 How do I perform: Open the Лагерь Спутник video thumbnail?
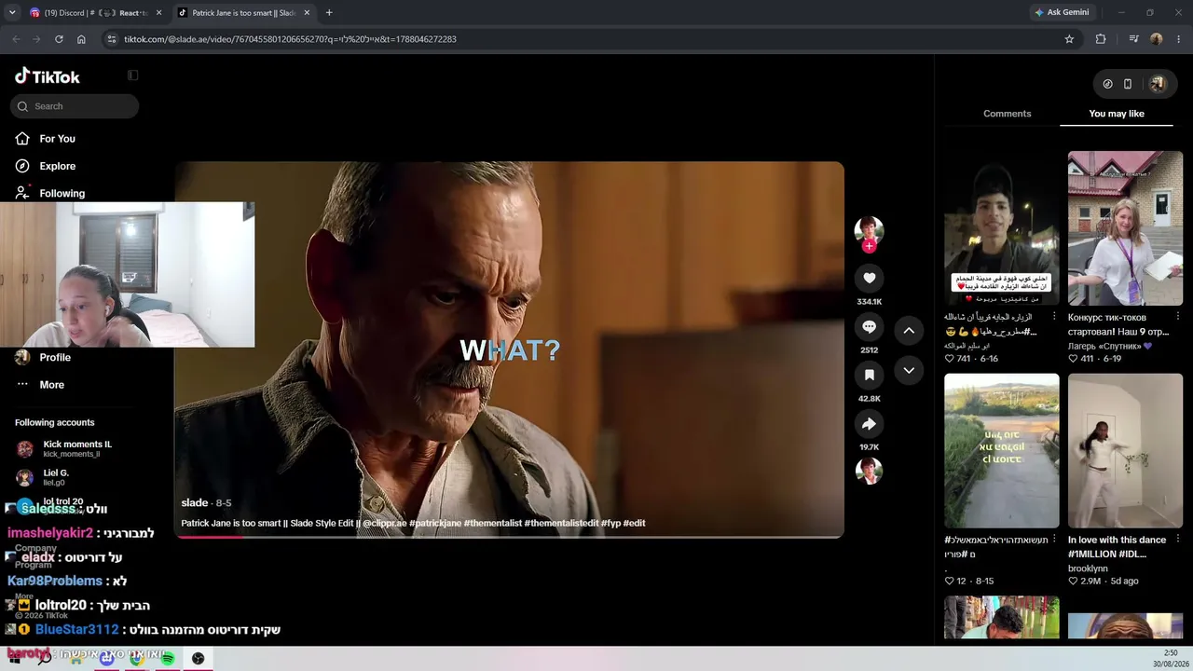tap(1125, 228)
